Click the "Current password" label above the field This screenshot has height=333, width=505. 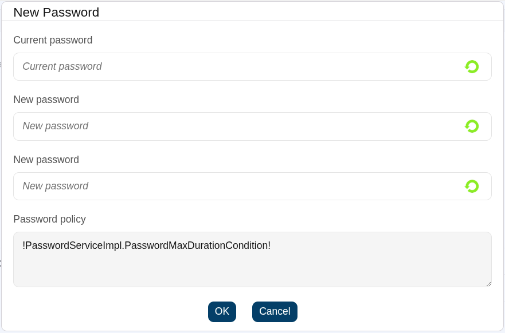click(53, 40)
